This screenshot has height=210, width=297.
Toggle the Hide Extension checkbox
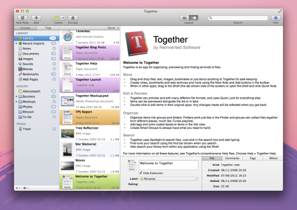click(x=141, y=173)
